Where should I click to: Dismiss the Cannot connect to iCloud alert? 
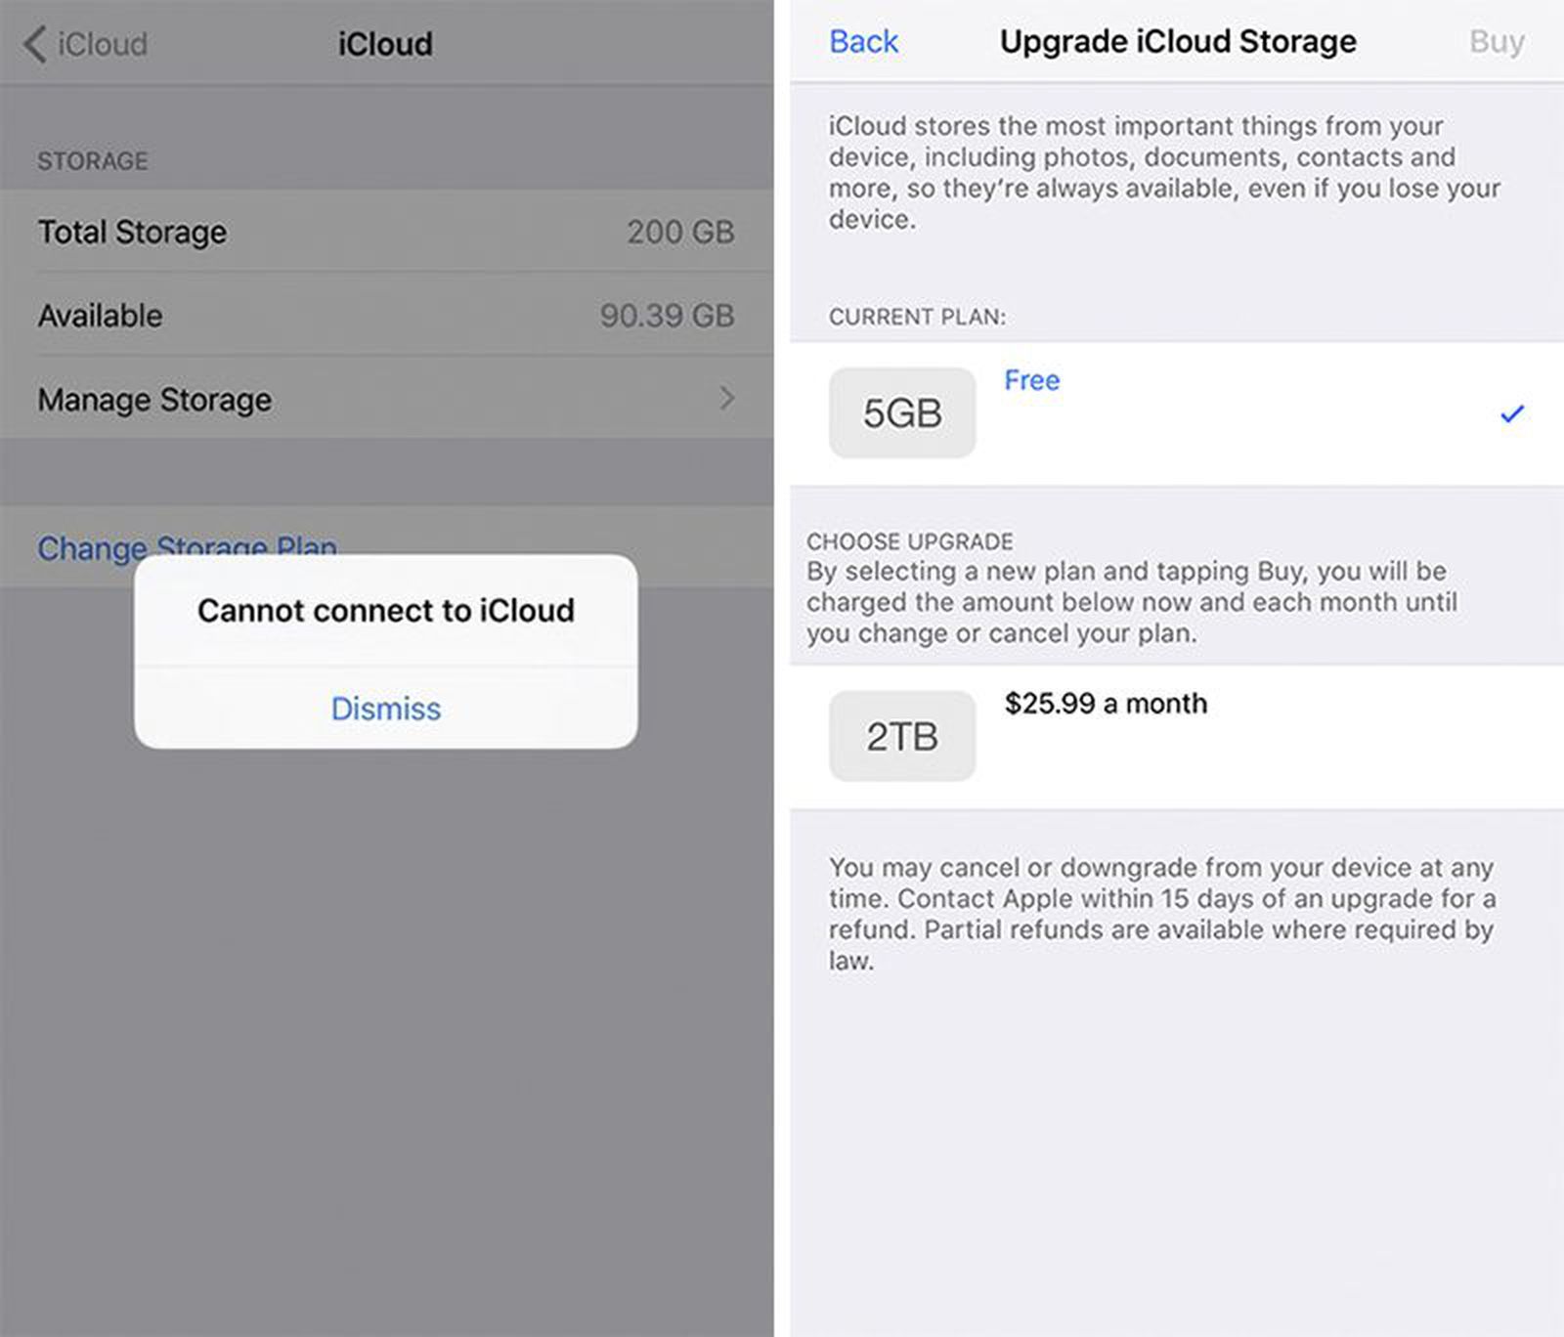pyautogui.click(x=385, y=709)
